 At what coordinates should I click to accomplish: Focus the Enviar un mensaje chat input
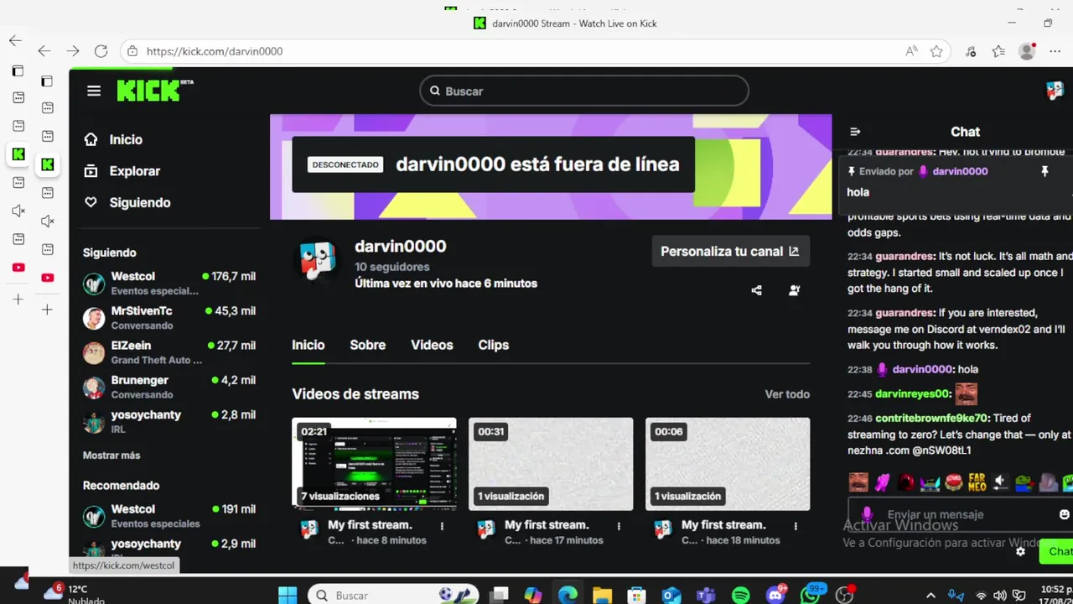(960, 514)
